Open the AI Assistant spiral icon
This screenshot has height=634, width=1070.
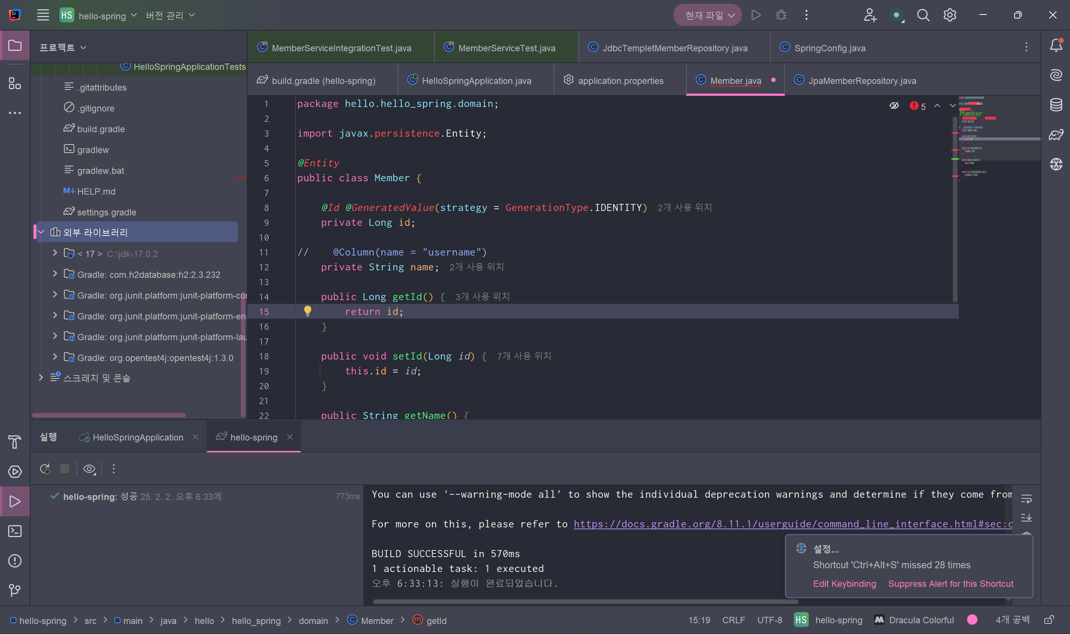coord(1056,75)
